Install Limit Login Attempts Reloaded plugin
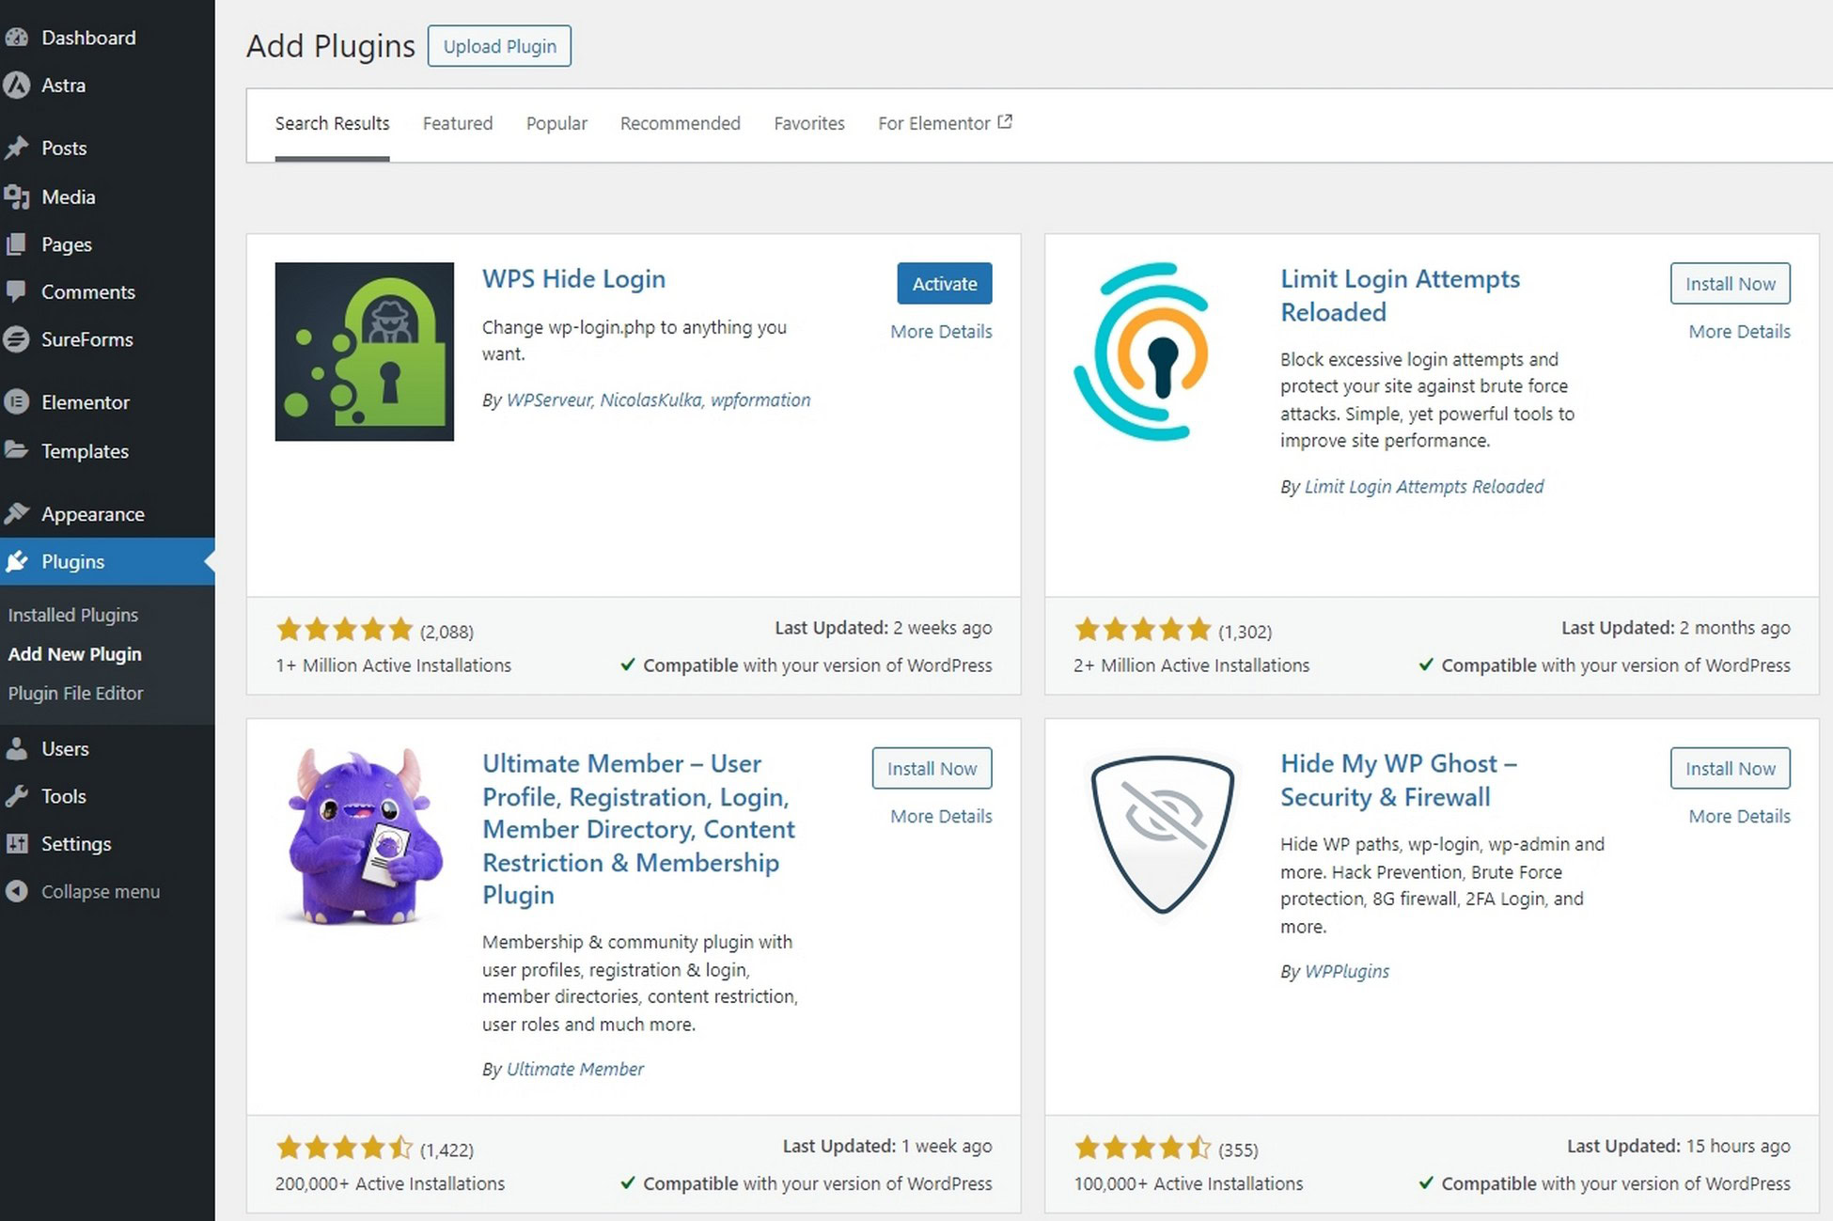Screen dimensions: 1833x1221 point(1731,284)
